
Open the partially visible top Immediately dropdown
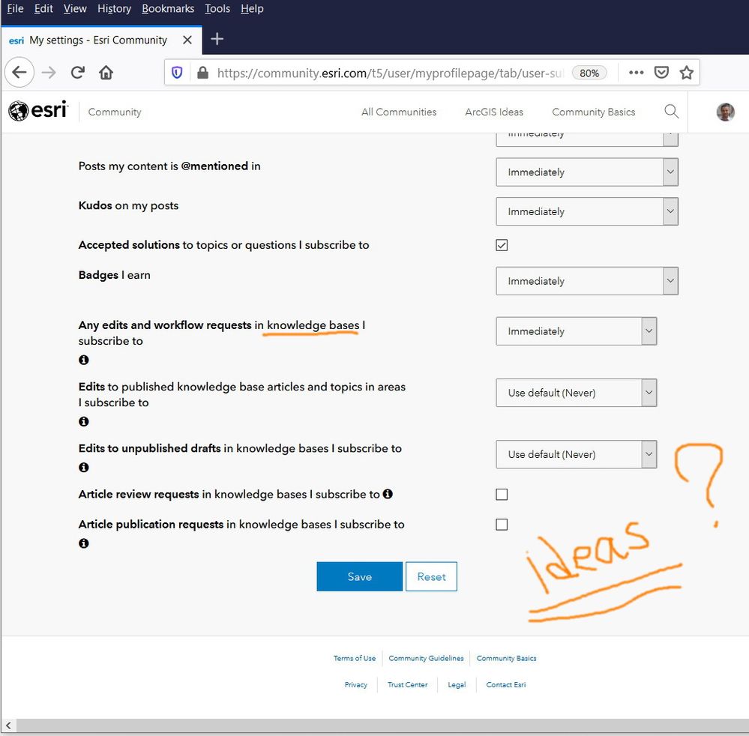coord(587,139)
